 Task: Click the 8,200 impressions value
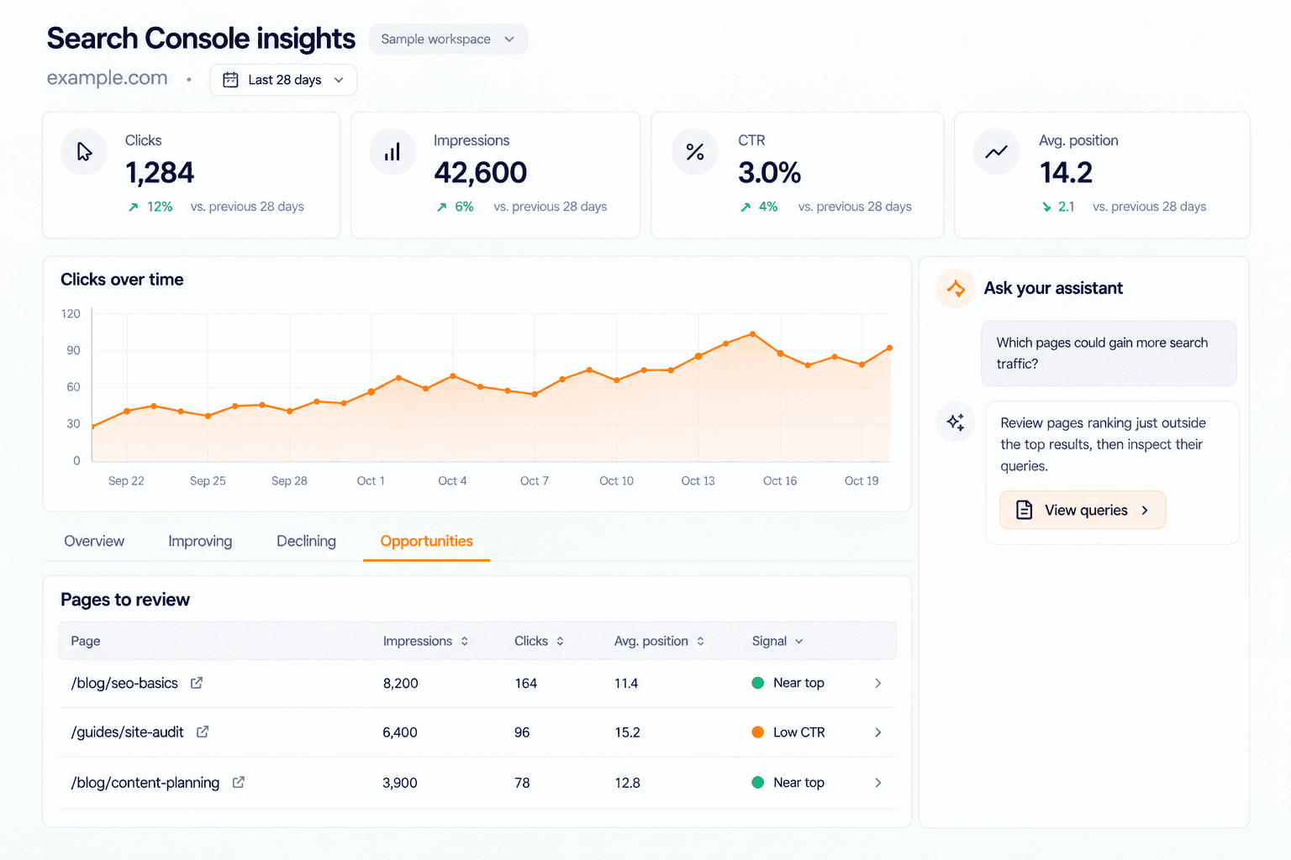coord(400,684)
